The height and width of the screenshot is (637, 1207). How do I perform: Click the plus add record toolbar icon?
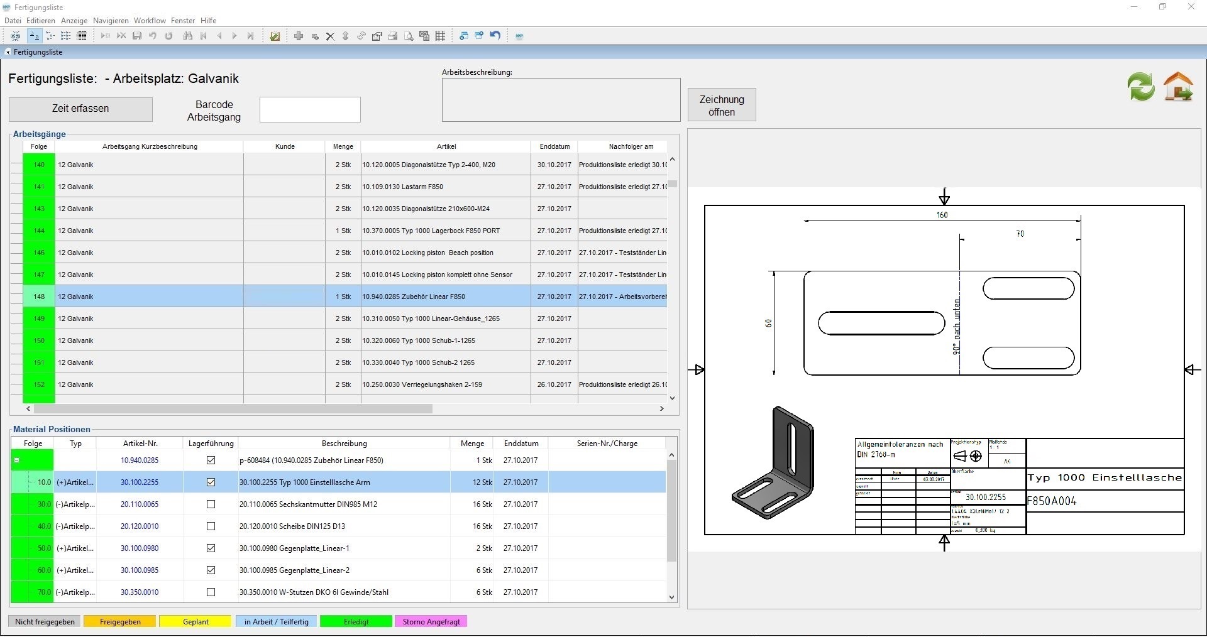(x=299, y=36)
